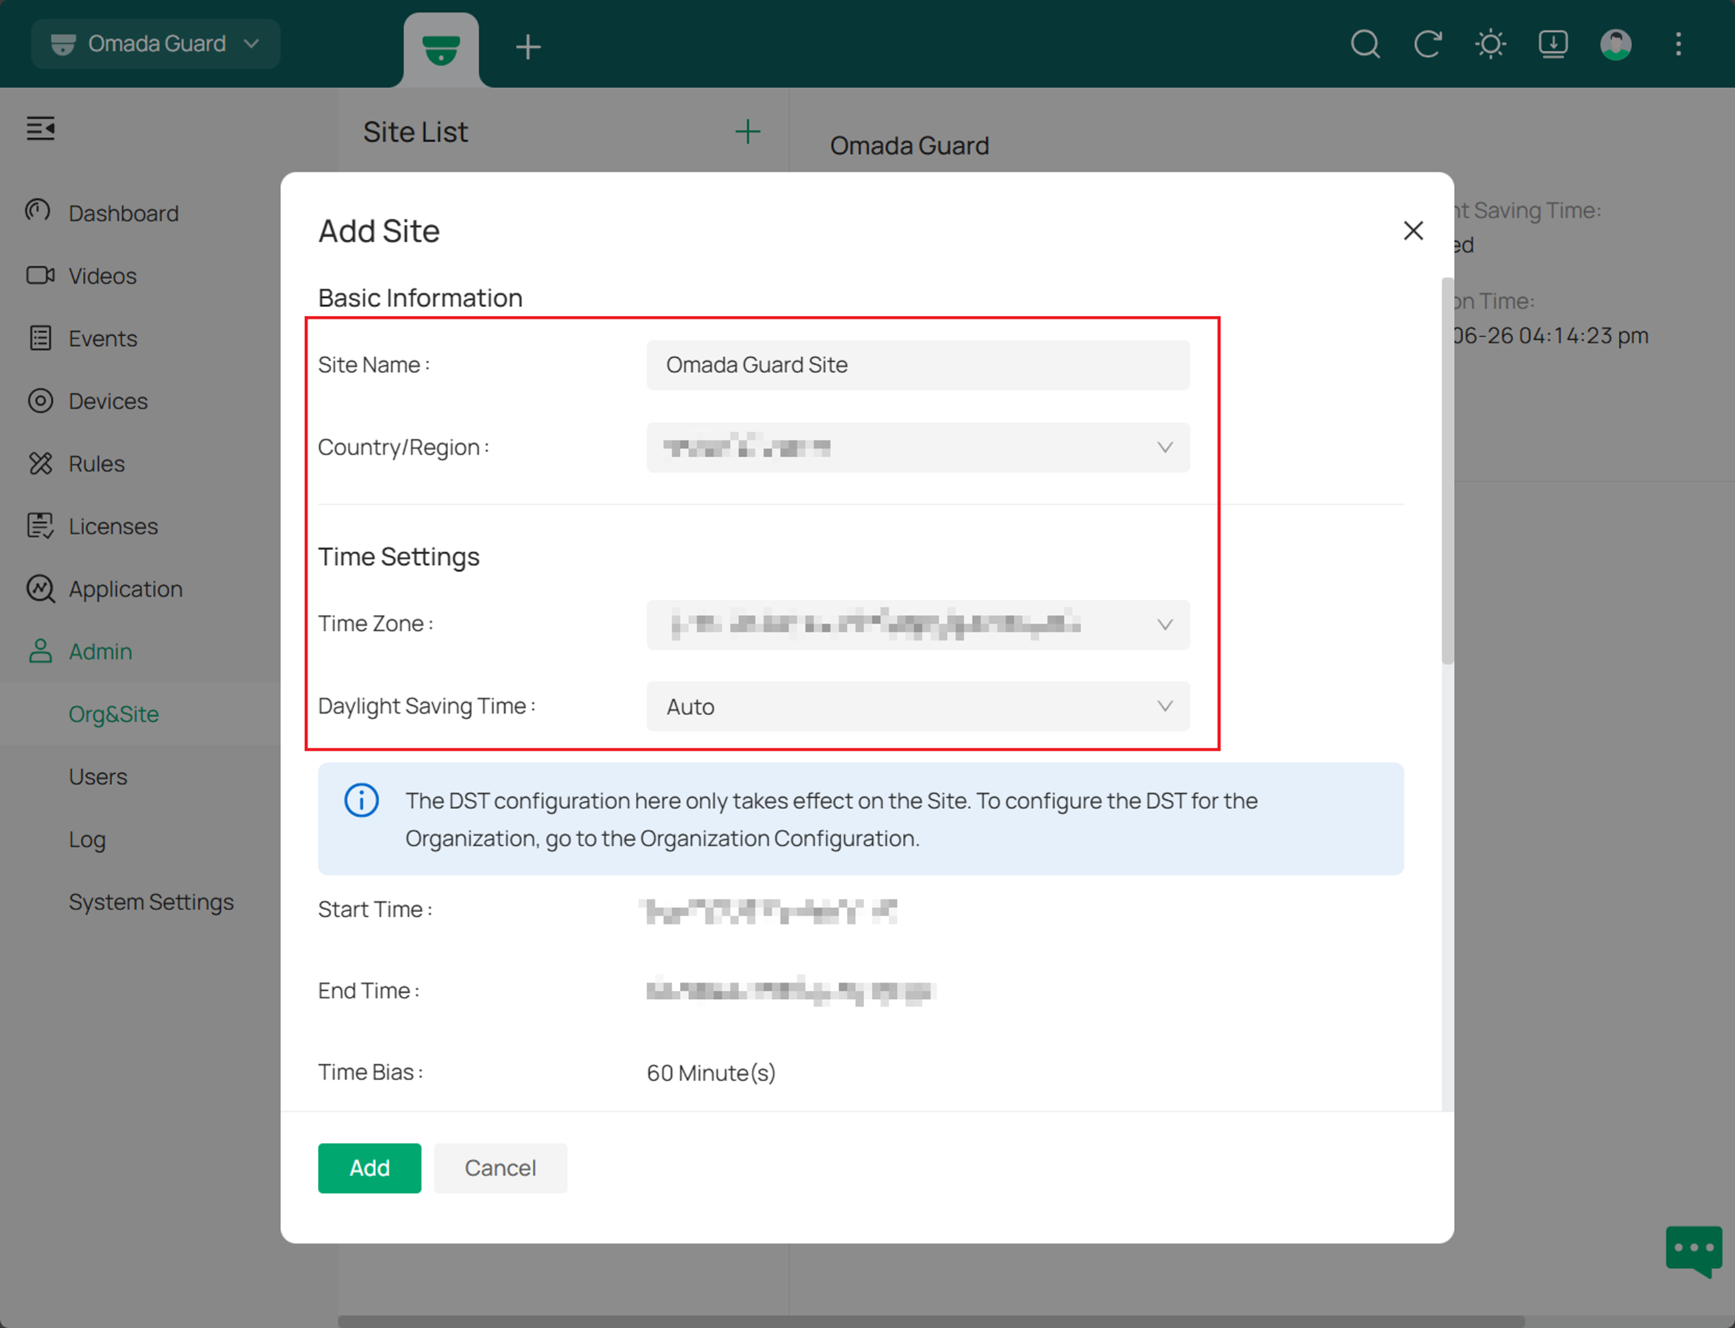Screen dimensions: 1735x1328
Task: Open a new tab with plus icon
Action: (528, 47)
